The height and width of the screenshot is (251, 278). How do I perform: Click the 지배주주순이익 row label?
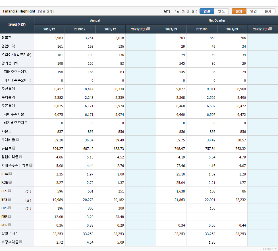[15, 72]
